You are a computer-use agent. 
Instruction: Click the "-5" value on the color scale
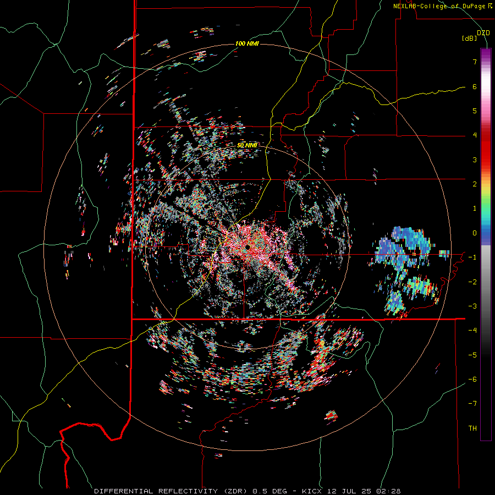point(472,355)
